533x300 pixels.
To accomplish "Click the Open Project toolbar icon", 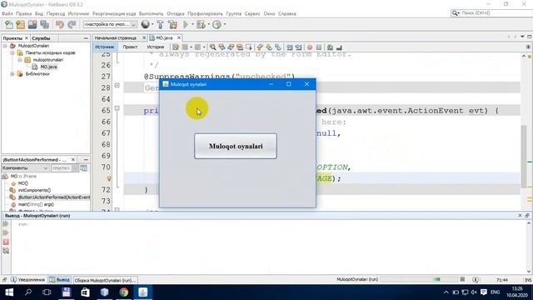I will 32,24.
